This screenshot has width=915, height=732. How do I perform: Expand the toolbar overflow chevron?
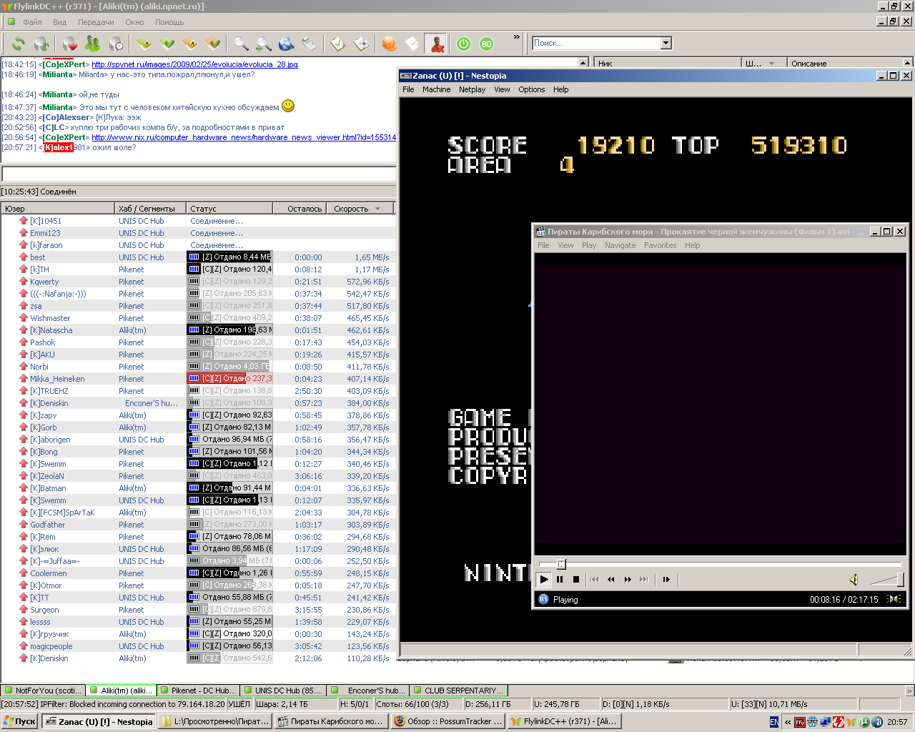(x=517, y=37)
